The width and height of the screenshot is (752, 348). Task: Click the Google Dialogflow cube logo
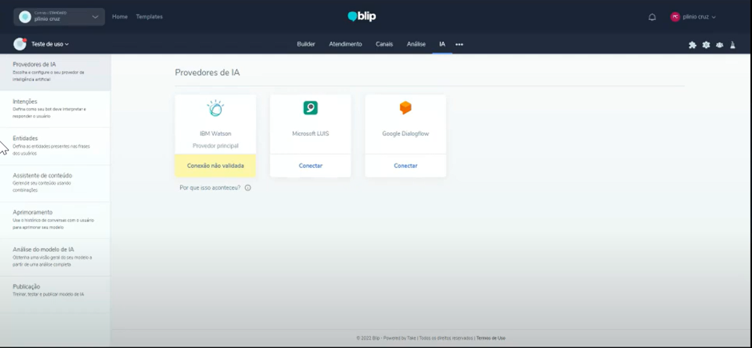pyautogui.click(x=406, y=108)
